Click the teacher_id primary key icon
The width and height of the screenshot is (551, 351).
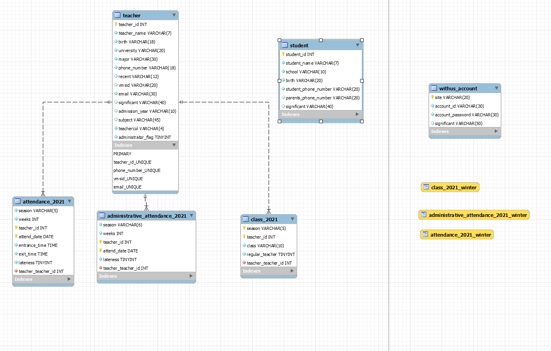click(116, 24)
